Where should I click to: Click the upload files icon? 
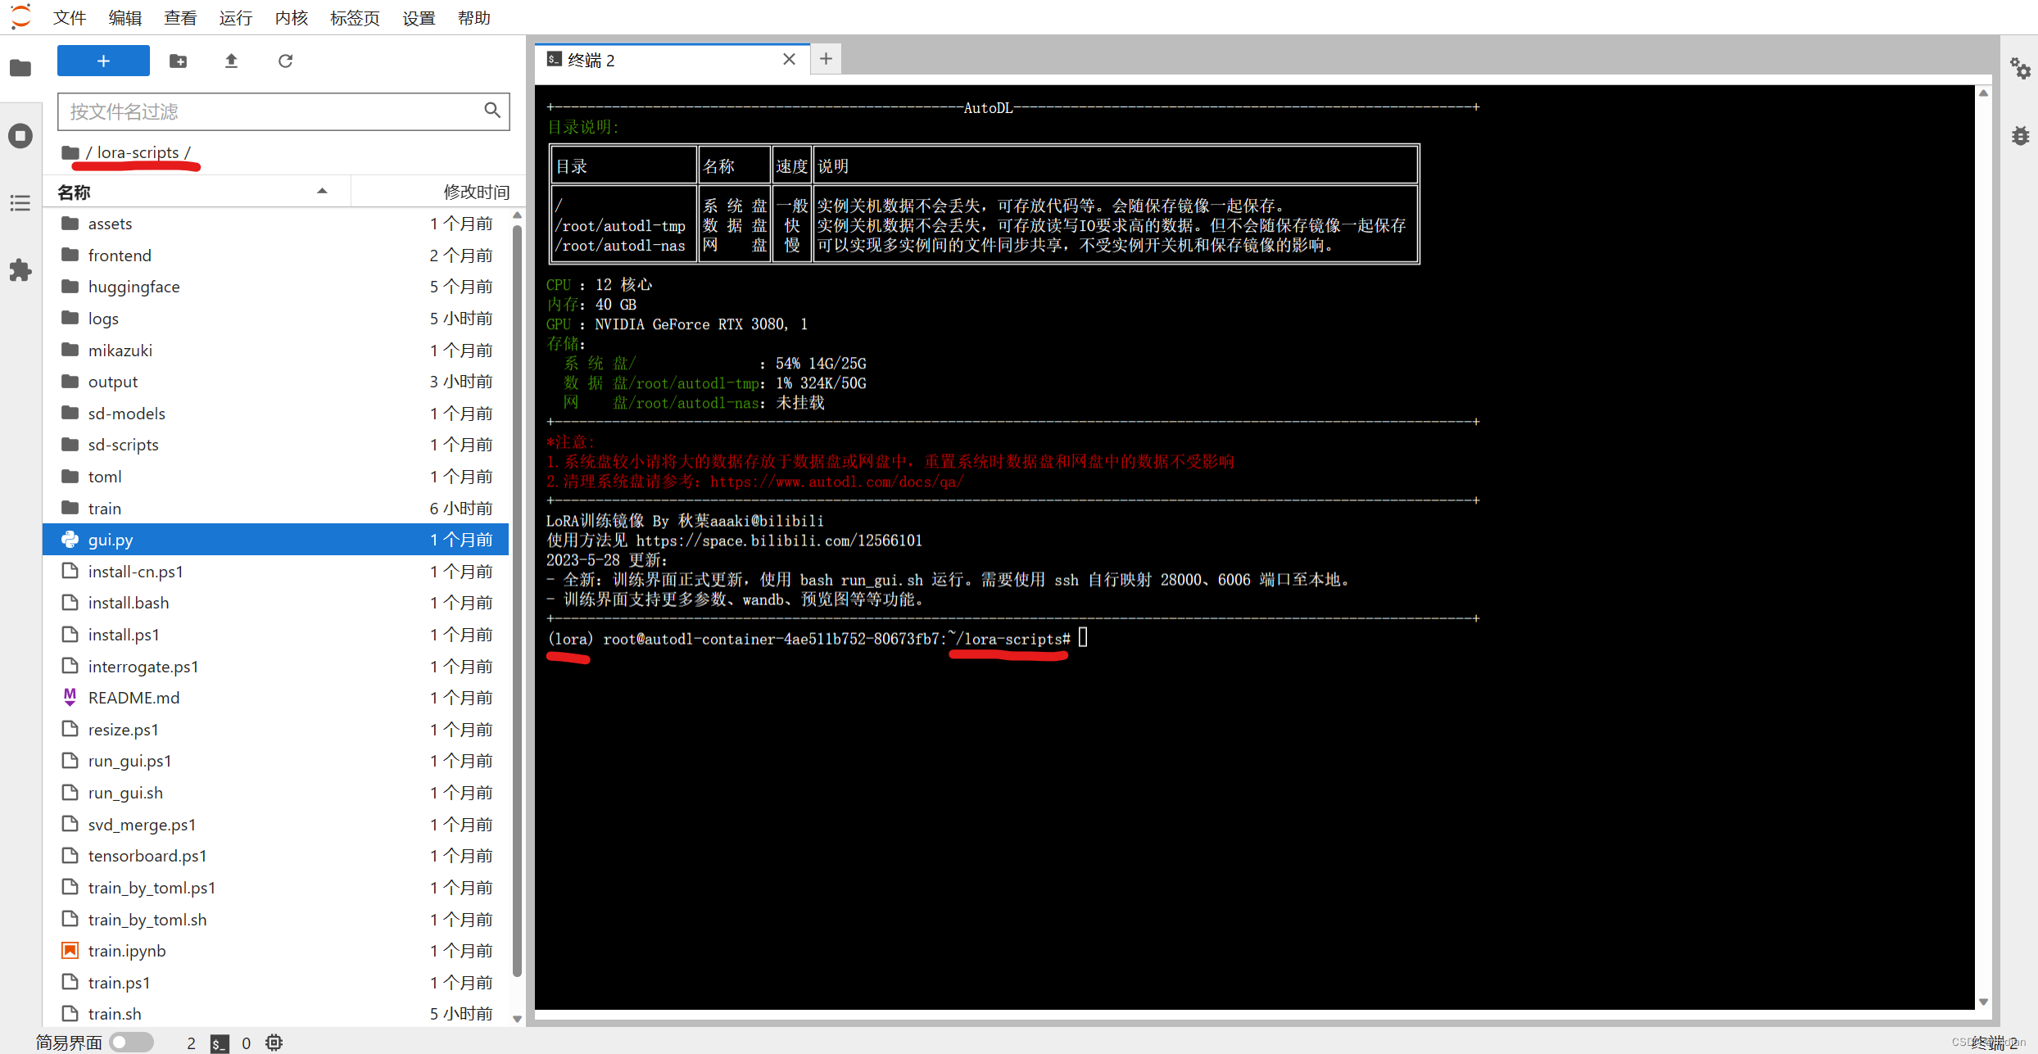pyautogui.click(x=231, y=61)
